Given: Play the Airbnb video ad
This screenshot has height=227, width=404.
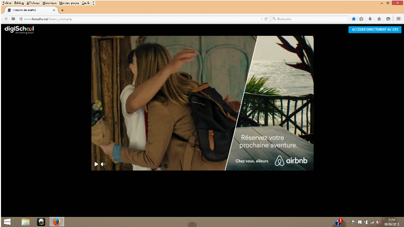Looking at the screenshot, I should point(96,164).
